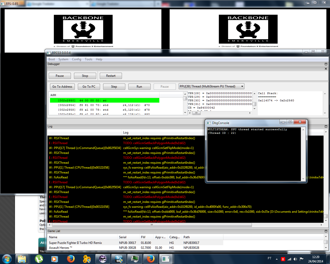The height and width of the screenshot is (264, 330).
Task: Click the Windows Start orb
Action: tap(7, 259)
